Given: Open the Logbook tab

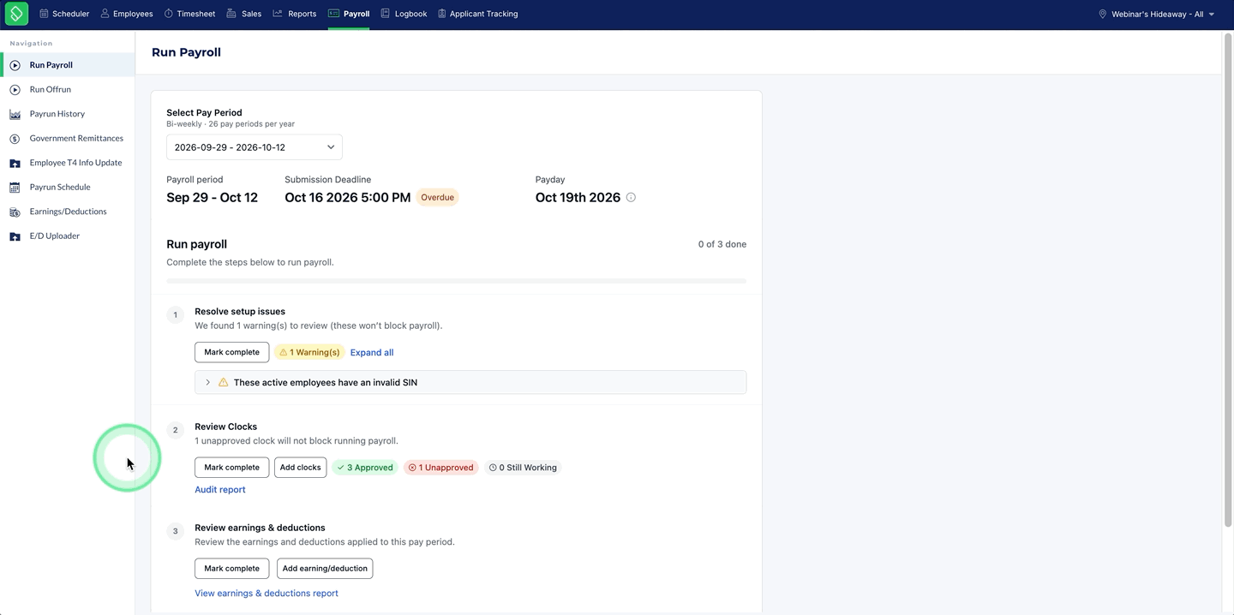Looking at the screenshot, I should coord(404,14).
